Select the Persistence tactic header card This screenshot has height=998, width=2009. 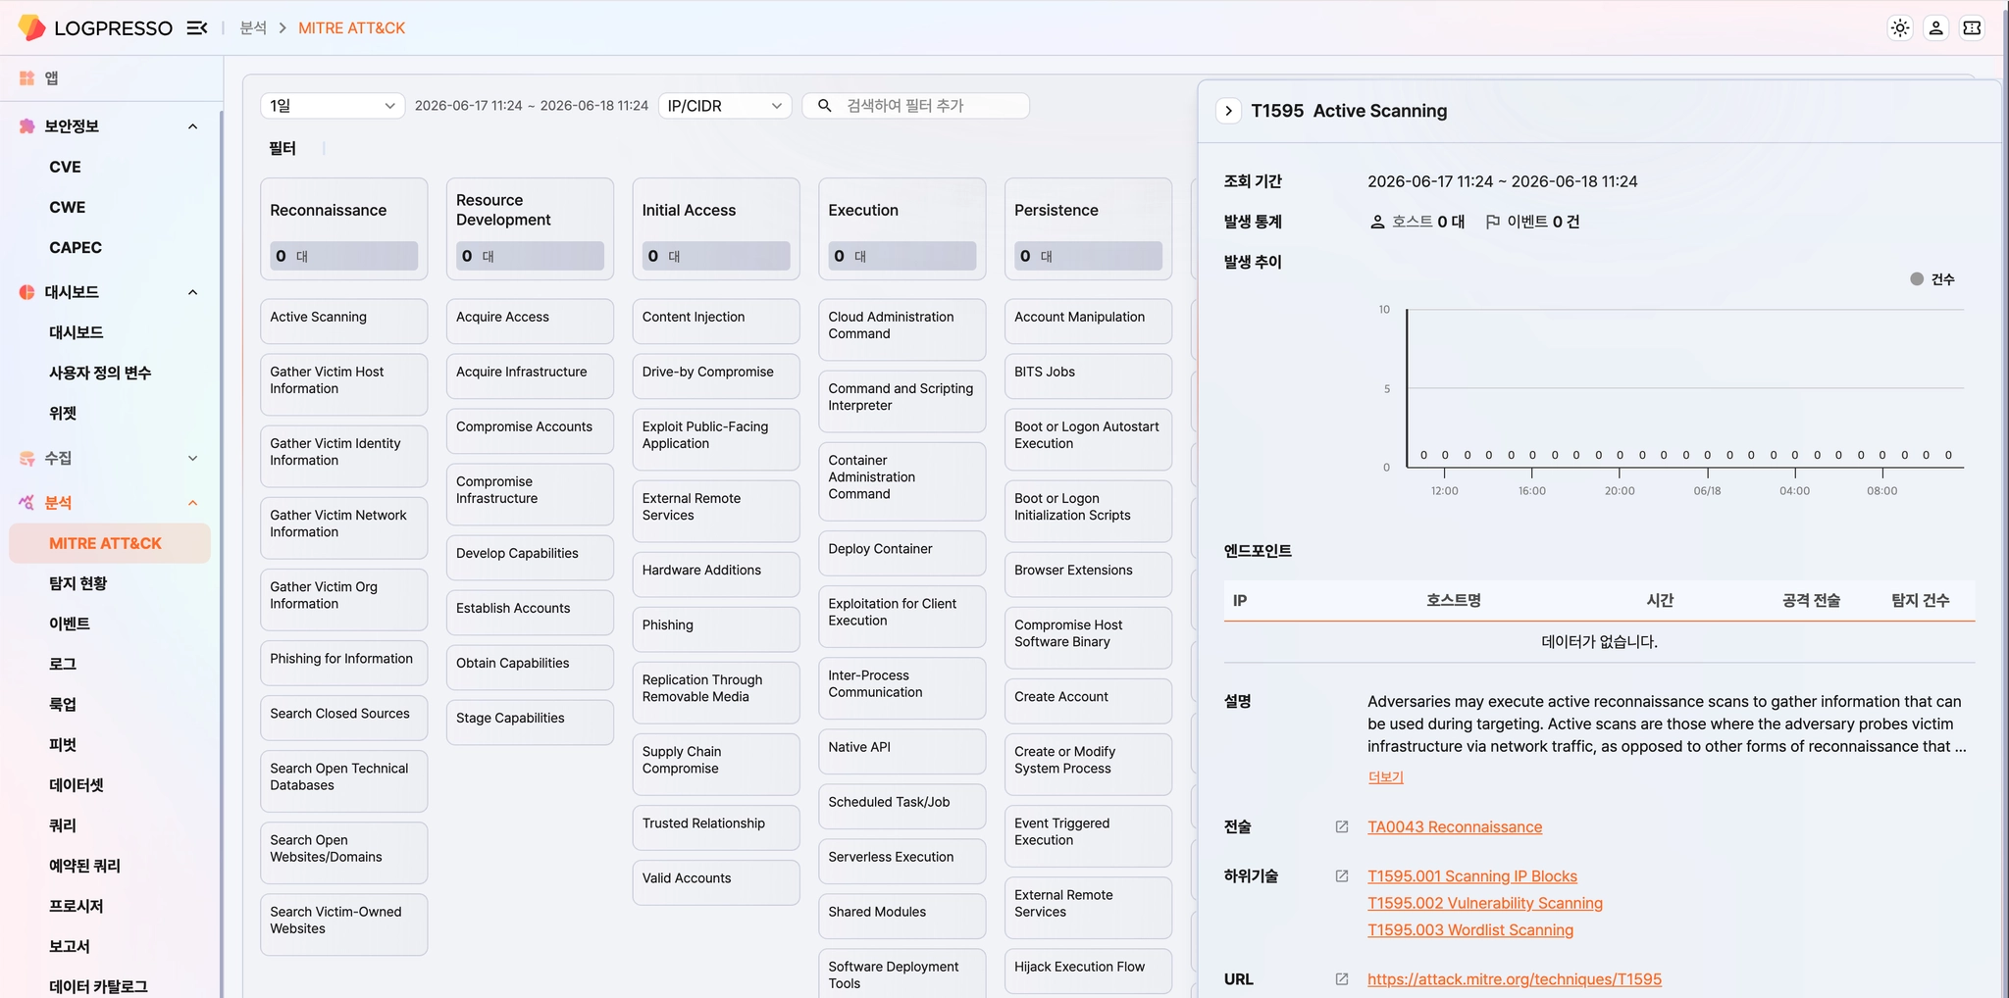(x=1088, y=228)
